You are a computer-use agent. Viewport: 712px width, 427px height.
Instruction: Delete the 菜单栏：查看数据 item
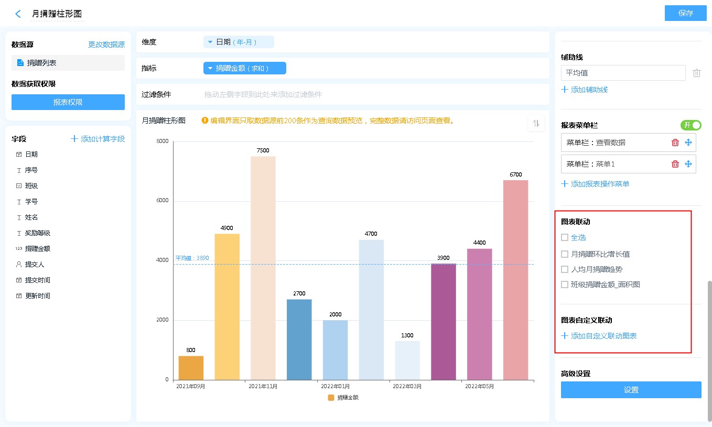[x=675, y=143]
